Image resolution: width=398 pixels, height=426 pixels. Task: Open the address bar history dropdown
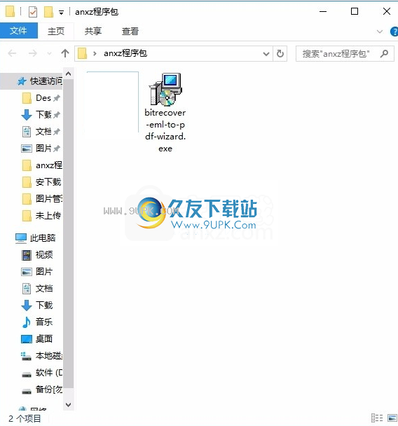[266, 54]
